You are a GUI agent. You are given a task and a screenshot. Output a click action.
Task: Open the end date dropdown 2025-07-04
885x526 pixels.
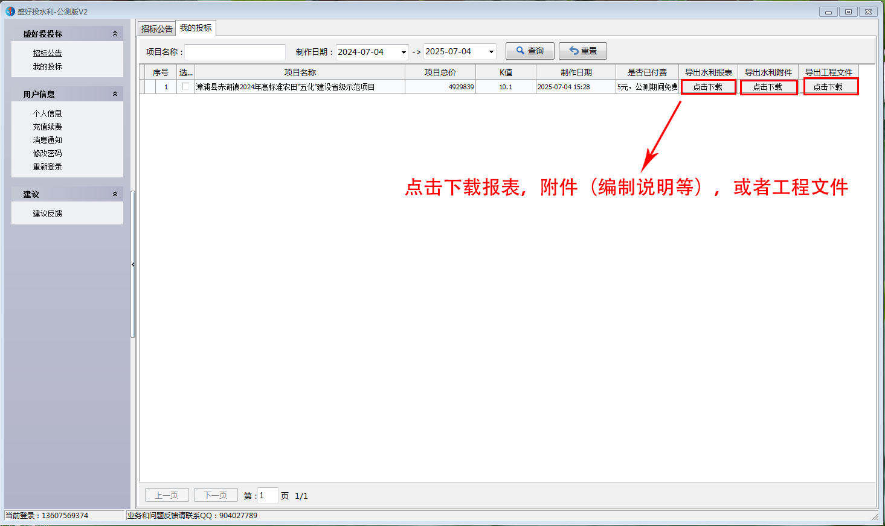click(491, 52)
